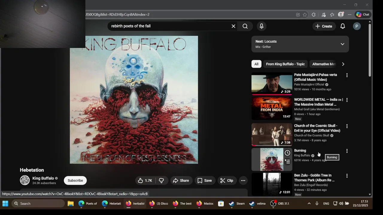Open King Buffalo channel avatar

25,180
